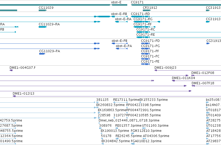221x145 pixels.
Task: Select clone DME1-004G07.F
Action: pyautogui.click(x=11, y=70)
